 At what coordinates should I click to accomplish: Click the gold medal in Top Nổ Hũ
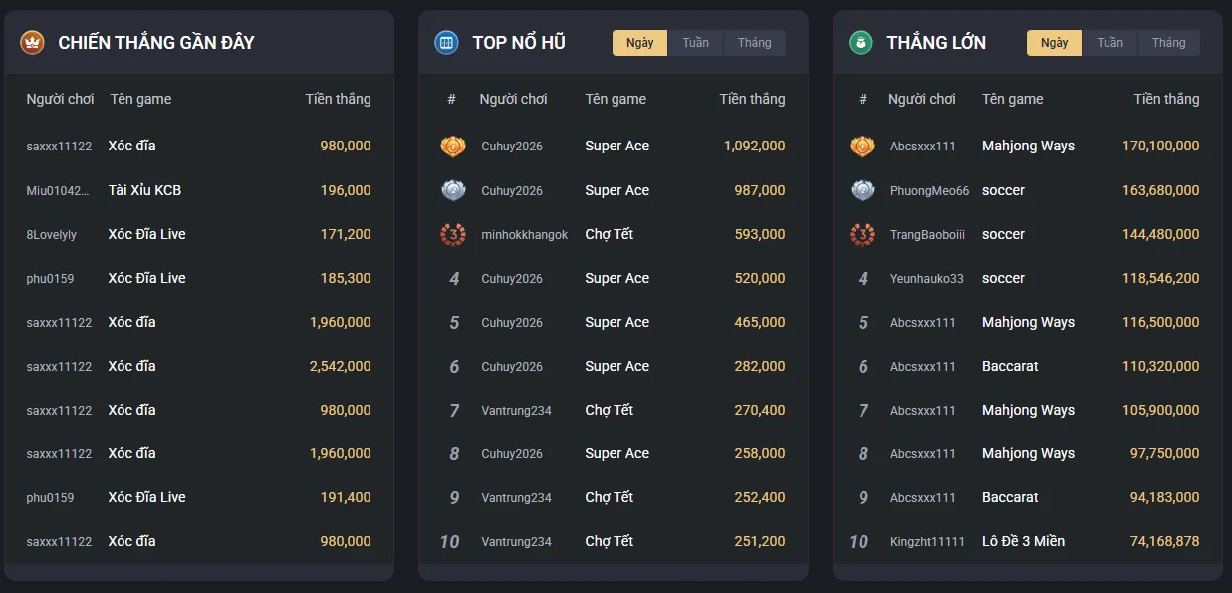453,147
